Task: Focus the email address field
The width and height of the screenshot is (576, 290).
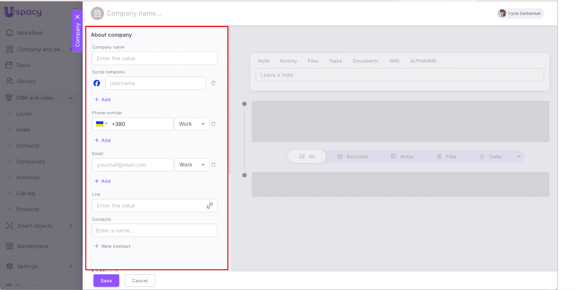Action: [132, 165]
